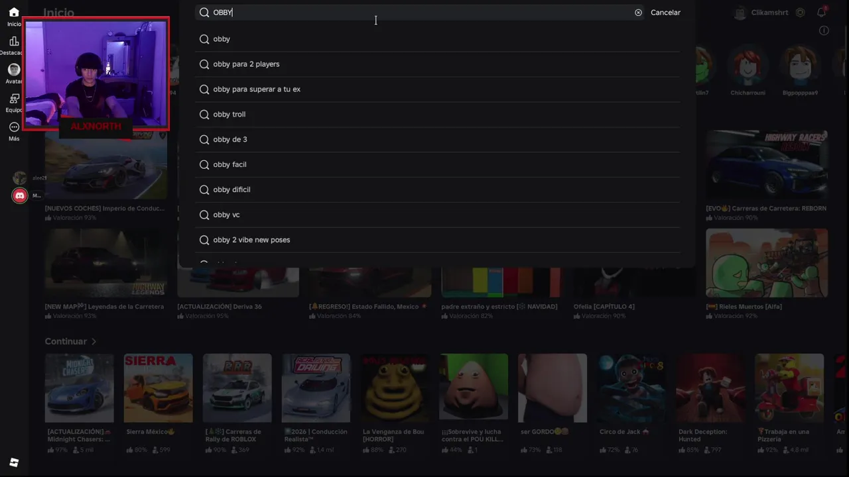Select the 'obby troll' suggestion
This screenshot has width=849, height=477.
(x=438, y=115)
